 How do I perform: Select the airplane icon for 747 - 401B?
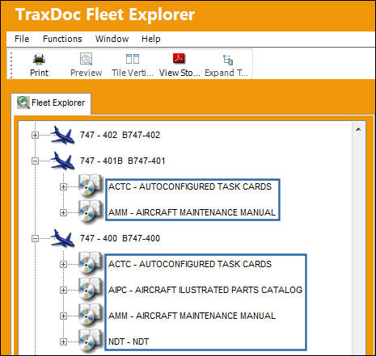click(x=62, y=161)
